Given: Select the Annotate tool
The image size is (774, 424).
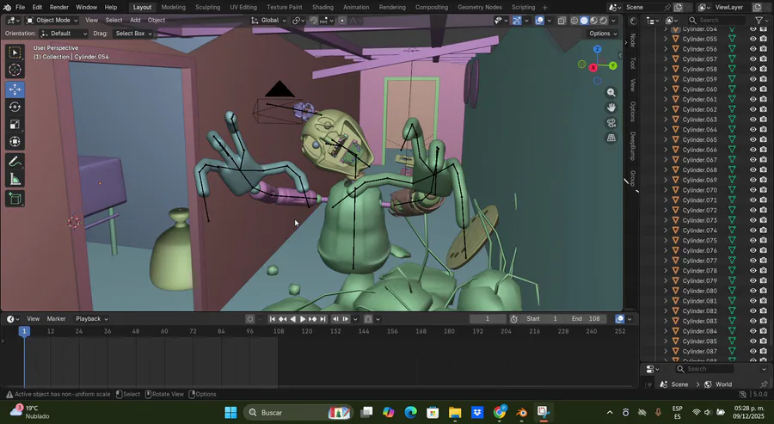Looking at the screenshot, I should [x=15, y=162].
